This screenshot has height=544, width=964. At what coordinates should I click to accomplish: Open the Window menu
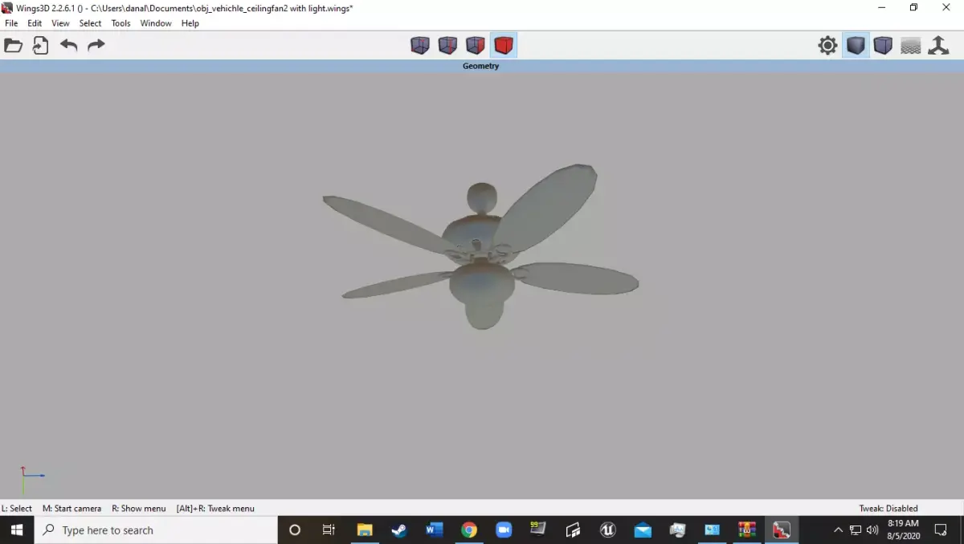(x=156, y=23)
